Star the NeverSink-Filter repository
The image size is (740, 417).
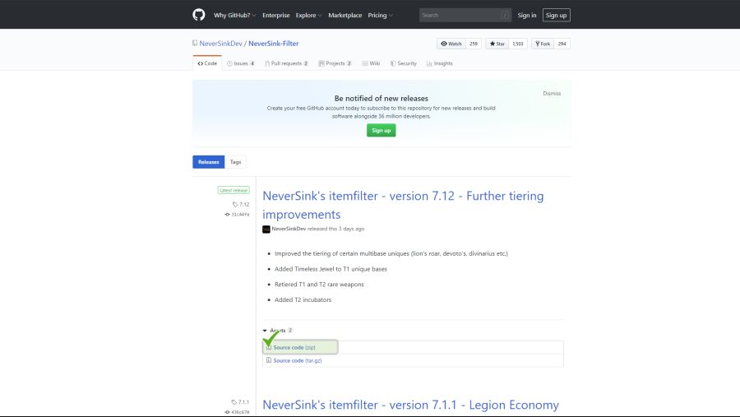[497, 44]
